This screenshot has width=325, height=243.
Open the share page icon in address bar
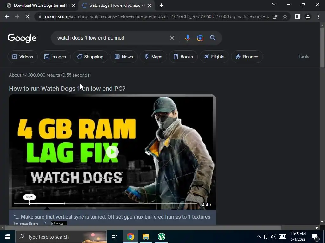click(x=275, y=16)
